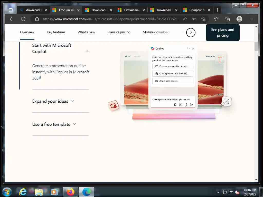Image resolution: width=263 pixels, height=197 pixels.
Task: Open Edge Settings and more menu
Action: coord(251,19)
